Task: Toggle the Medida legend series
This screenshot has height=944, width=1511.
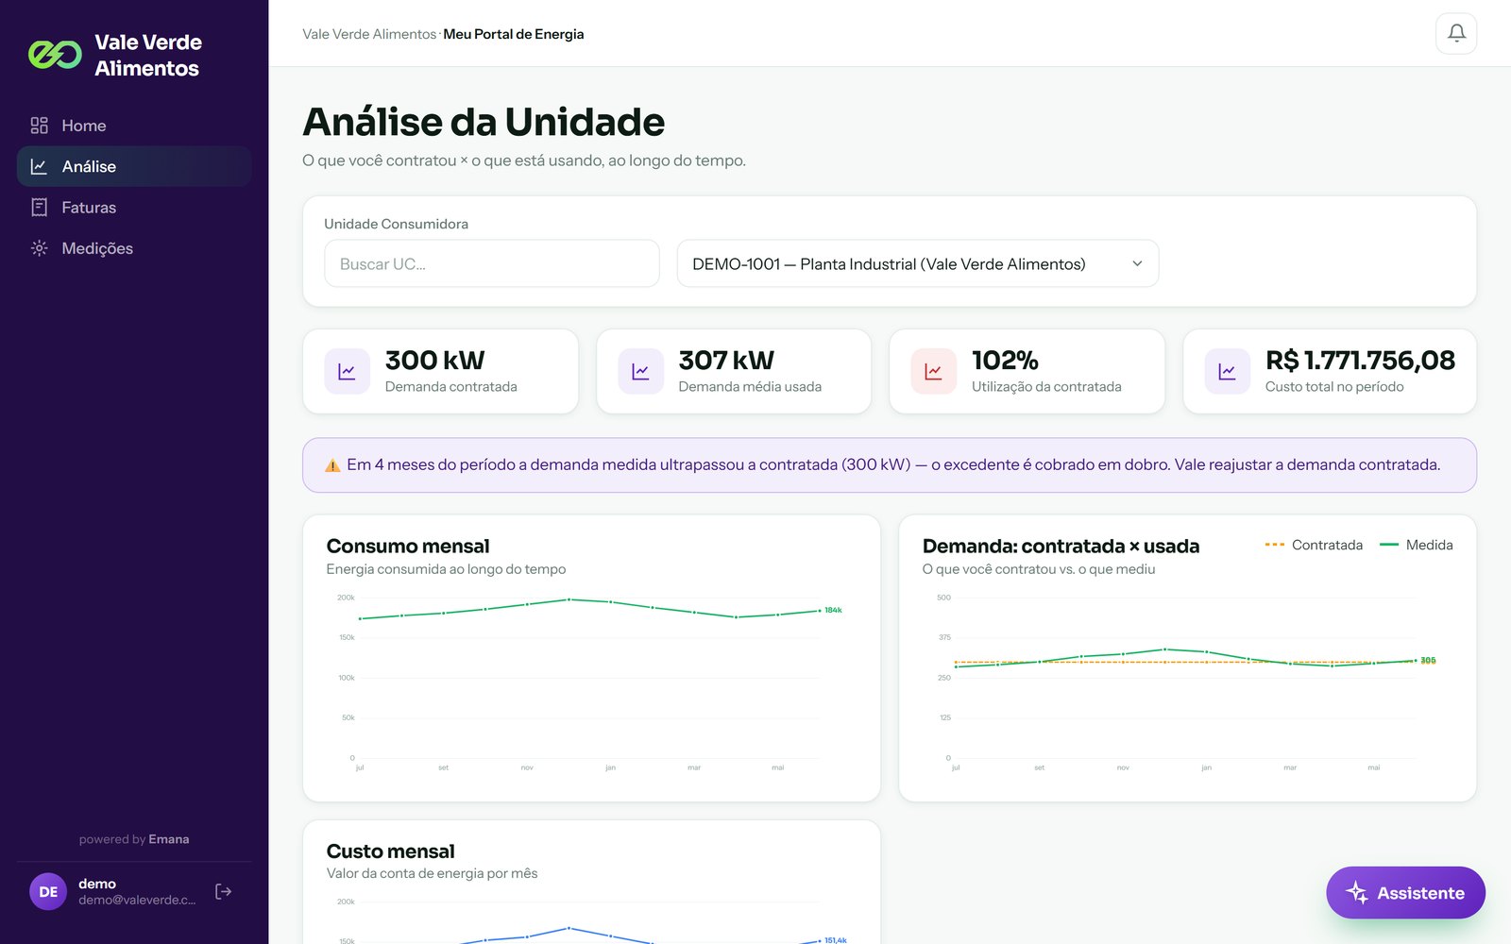Action: pyautogui.click(x=1417, y=545)
